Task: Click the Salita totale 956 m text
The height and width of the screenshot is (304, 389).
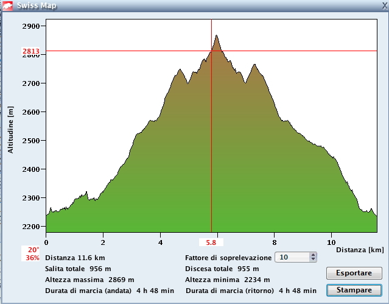Action: pyautogui.click(x=78, y=269)
